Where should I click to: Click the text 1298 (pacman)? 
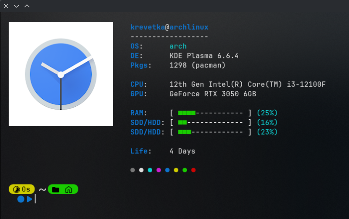[x=198, y=65]
